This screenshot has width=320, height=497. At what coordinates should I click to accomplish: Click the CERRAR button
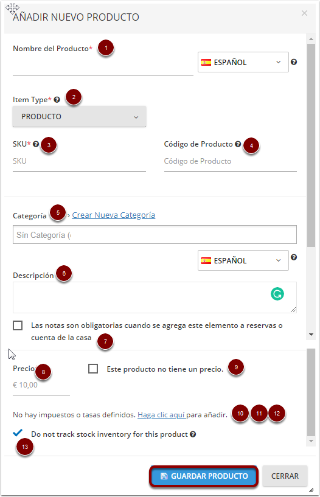[x=285, y=476]
